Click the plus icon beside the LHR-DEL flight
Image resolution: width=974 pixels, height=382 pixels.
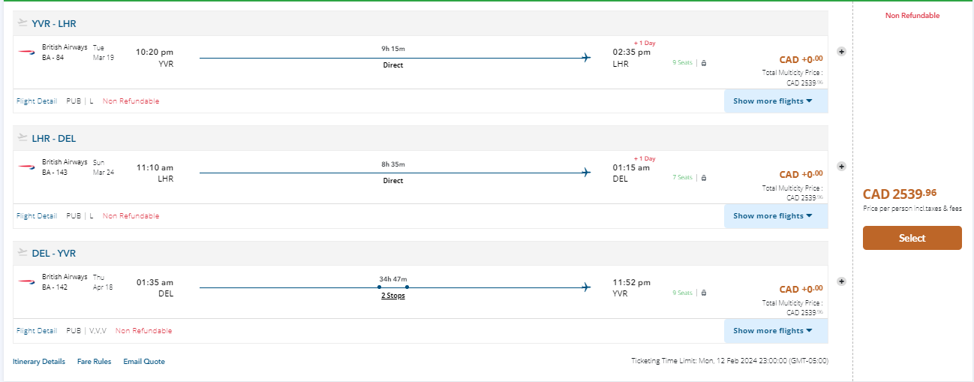[x=841, y=167]
